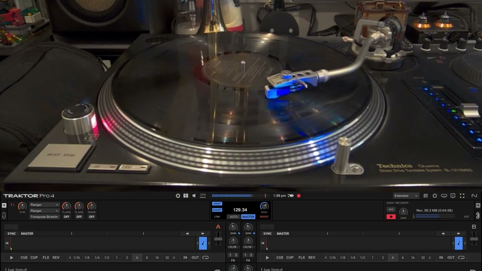Toggle Deck A SYNC
Screen dimensions: 482x271
[x=12, y=234]
